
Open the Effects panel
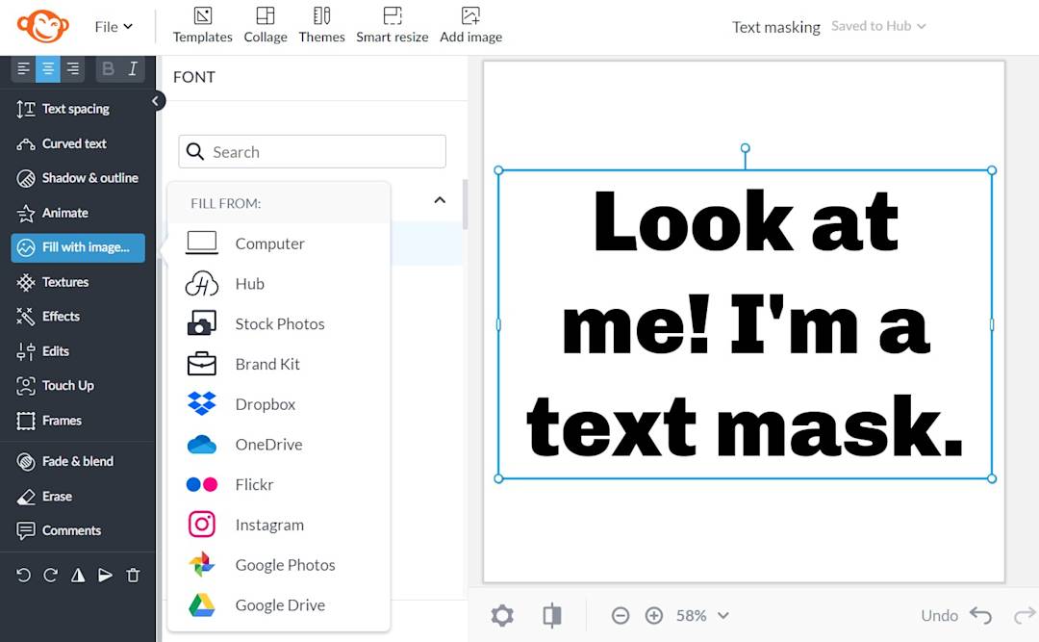tap(48, 317)
